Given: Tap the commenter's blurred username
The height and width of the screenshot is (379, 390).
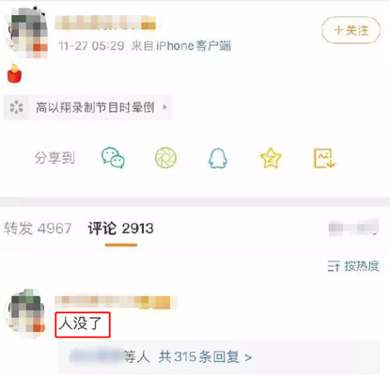Looking at the screenshot, I should (x=116, y=302).
